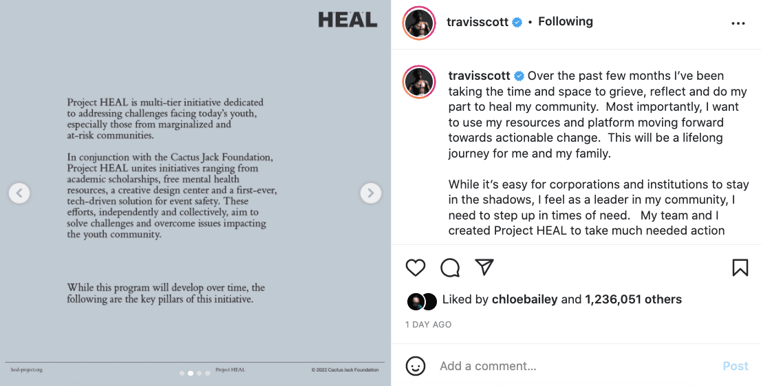Image resolution: width=761 pixels, height=386 pixels.
Task: Open the 1 DAY AGO timestamp link
Action: [429, 324]
